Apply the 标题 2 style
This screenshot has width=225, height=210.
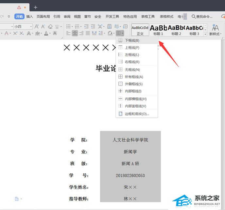pyautogui.click(x=176, y=30)
